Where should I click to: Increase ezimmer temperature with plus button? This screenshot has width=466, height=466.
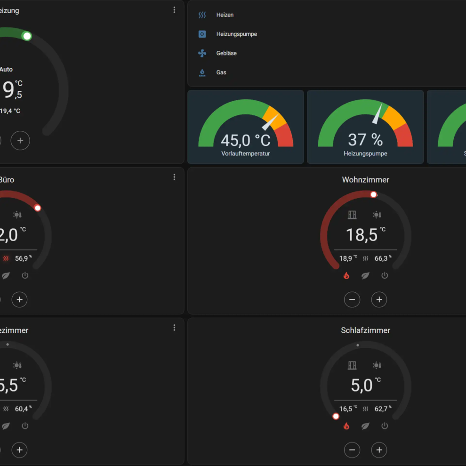20,450
